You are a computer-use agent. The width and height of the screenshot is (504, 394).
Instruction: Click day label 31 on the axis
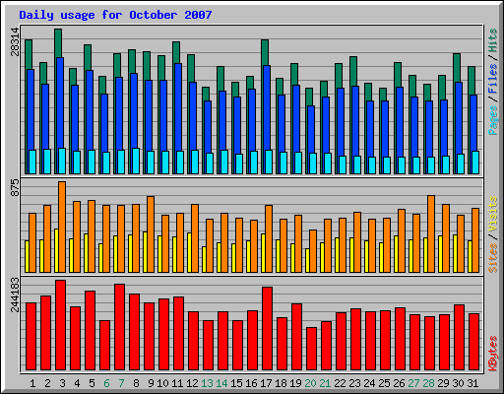pos(472,383)
